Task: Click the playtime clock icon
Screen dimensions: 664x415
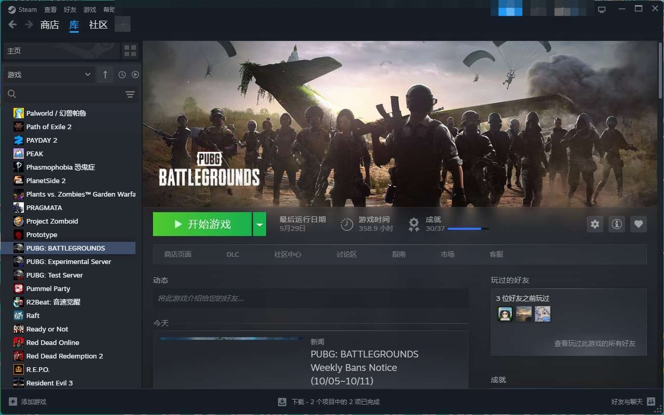Action: 347,224
